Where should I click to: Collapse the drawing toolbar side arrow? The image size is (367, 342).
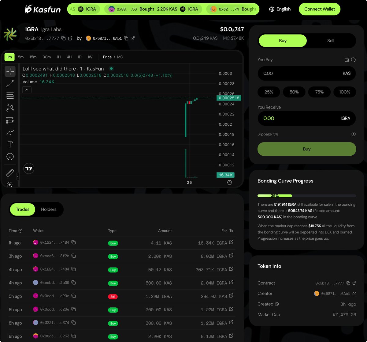(x=18, y=176)
